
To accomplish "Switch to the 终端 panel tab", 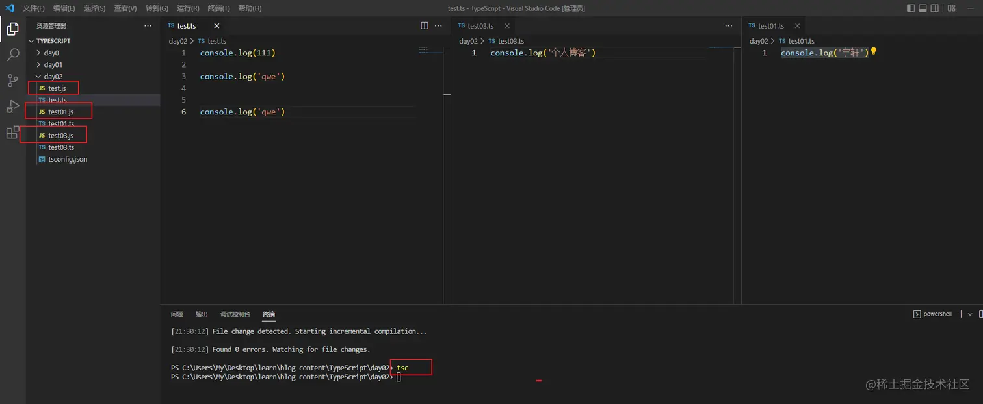I will point(269,314).
